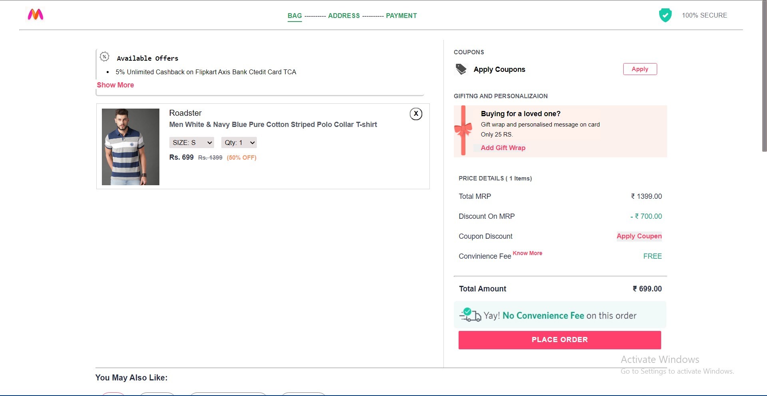Screen dimensions: 767x396
Task: Click the Buying for a loved one? heading
Action: point(521,114)
